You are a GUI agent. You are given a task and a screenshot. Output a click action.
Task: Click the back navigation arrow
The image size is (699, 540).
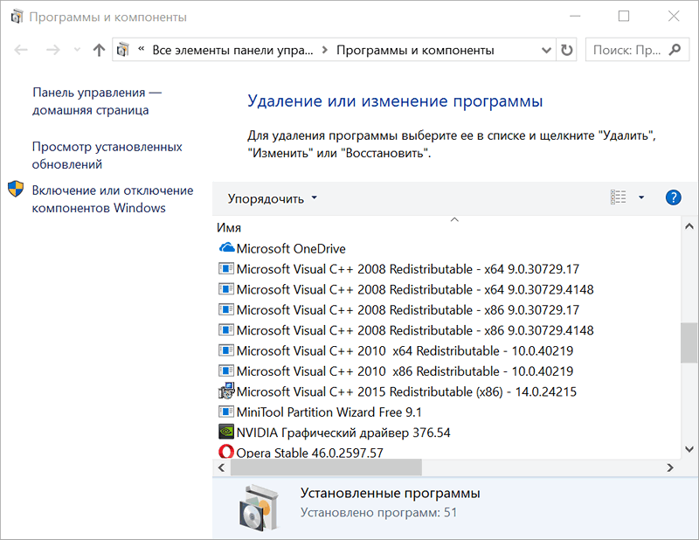click(21, 50)
